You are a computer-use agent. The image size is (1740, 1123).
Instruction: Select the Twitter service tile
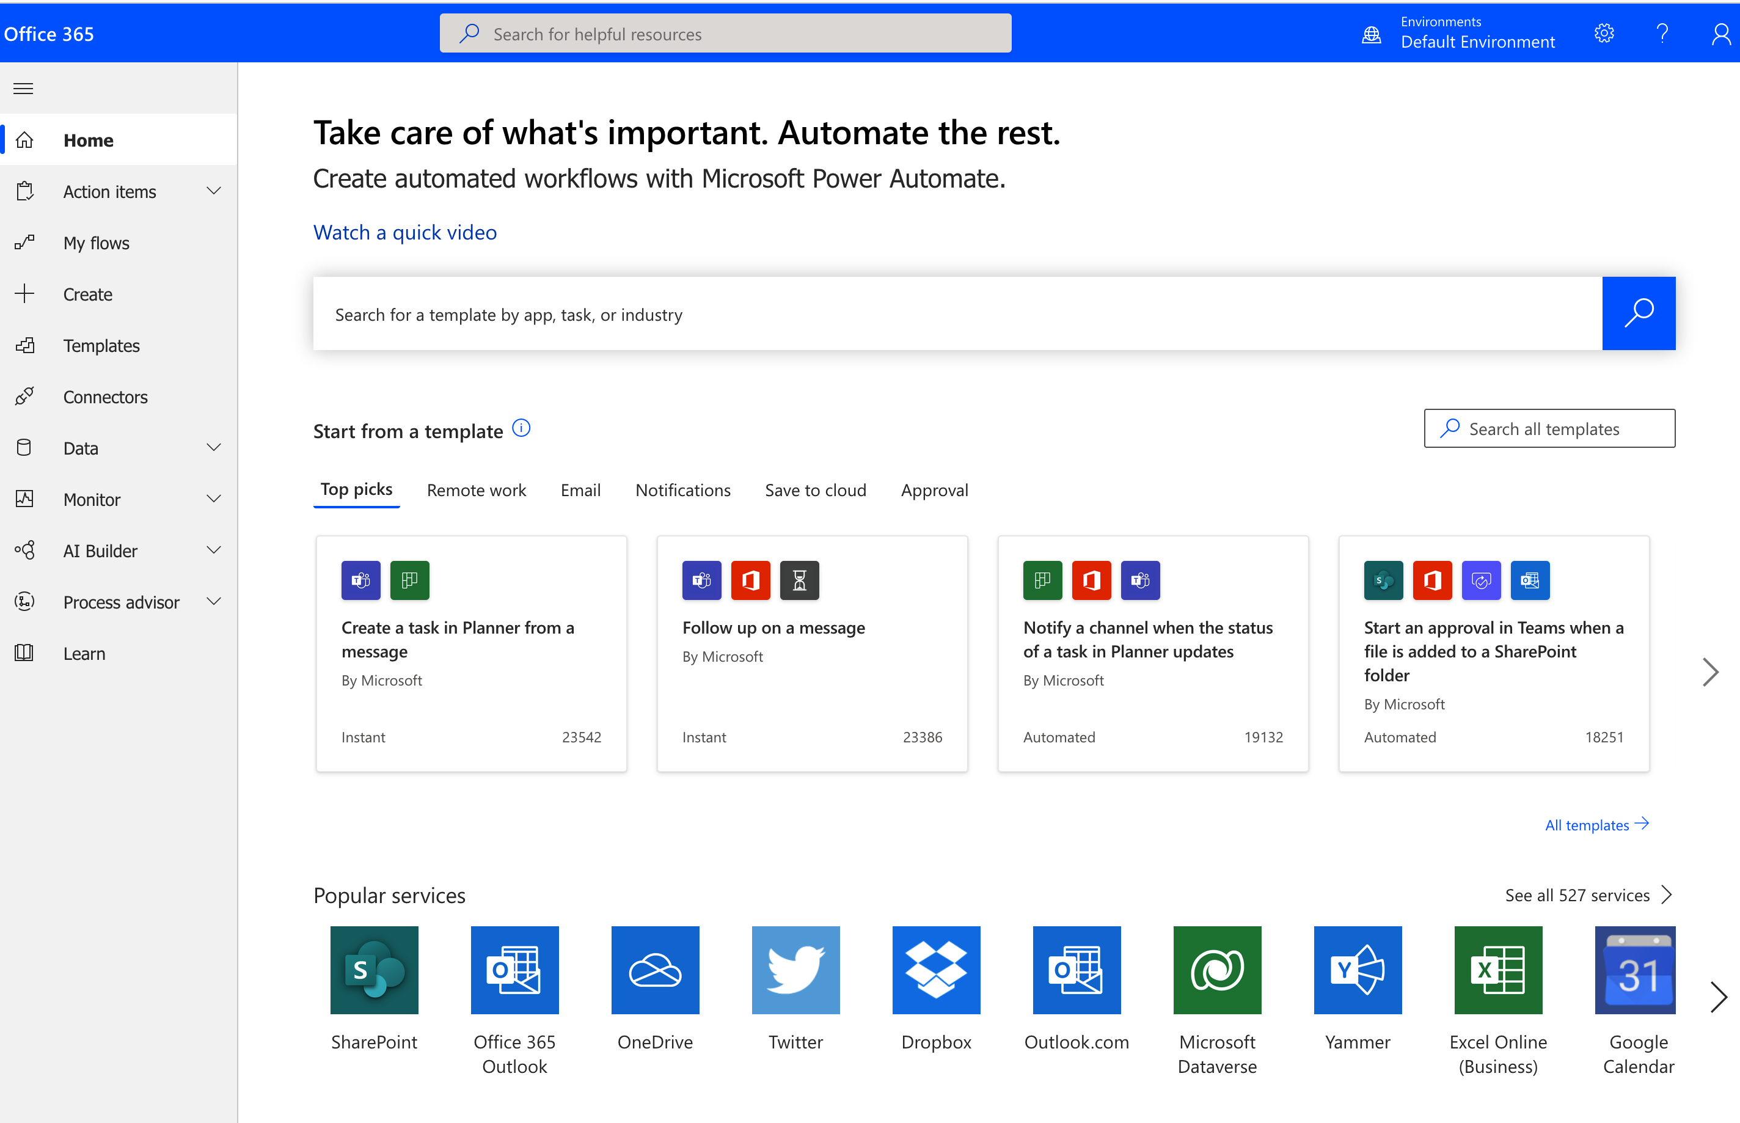[795, 970]
